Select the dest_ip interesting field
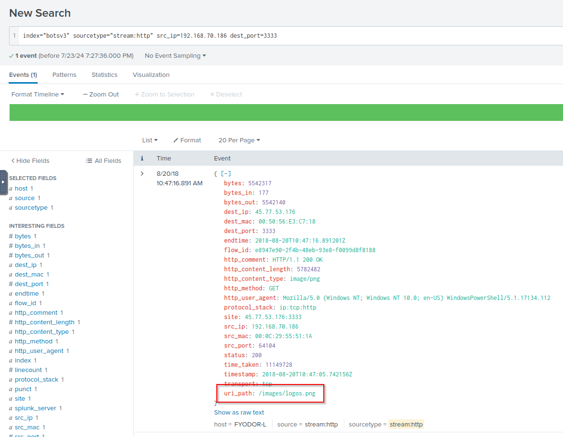The width and height of the screenshot is (563, 437). [25, 265]
